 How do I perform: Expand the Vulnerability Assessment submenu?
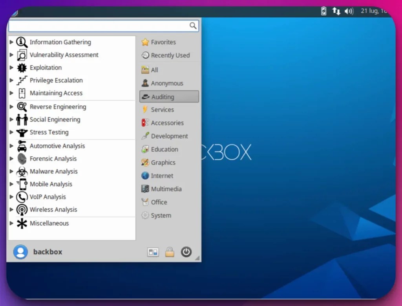(x=11, y=55)
